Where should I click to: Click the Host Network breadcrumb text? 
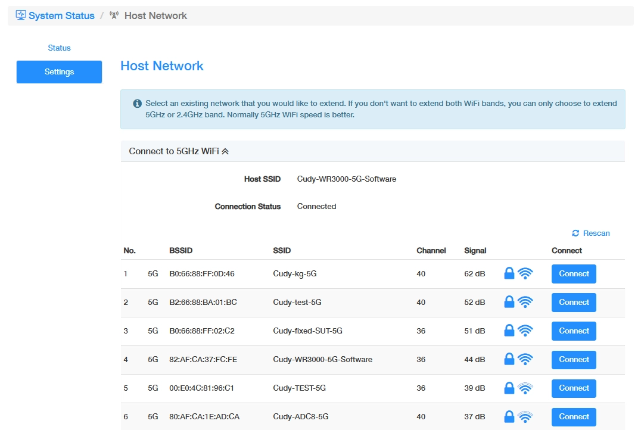click(155, 15)
